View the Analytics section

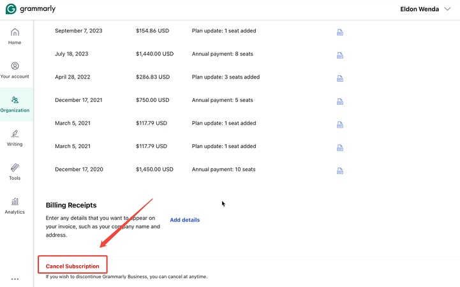tap(15, 206)
